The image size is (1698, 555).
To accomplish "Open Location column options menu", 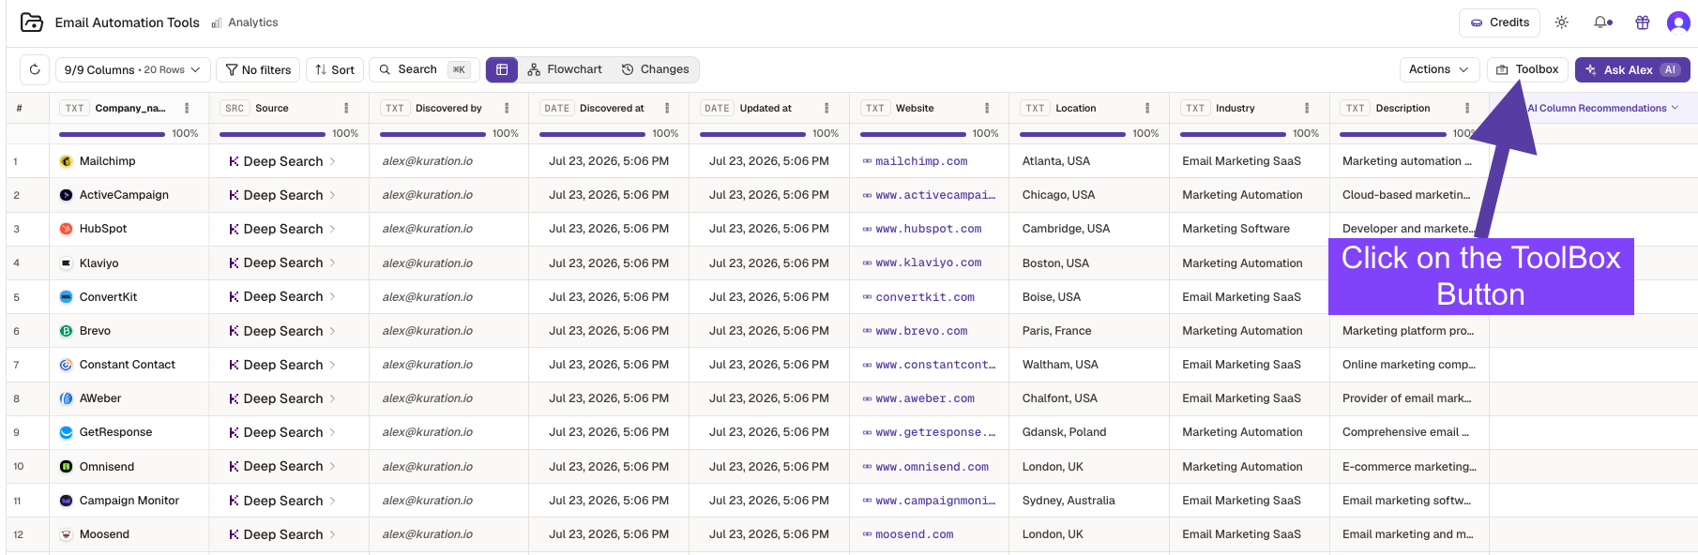I will [x=1147, y=108].
